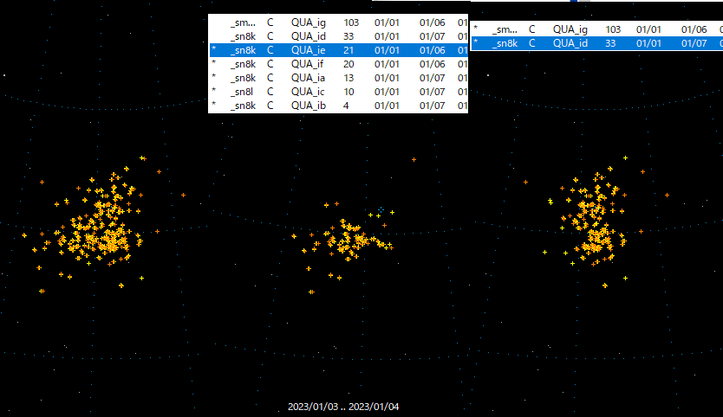723x417 pixels.
Task: Click the 103 count in left list
Action: point(351,20)
